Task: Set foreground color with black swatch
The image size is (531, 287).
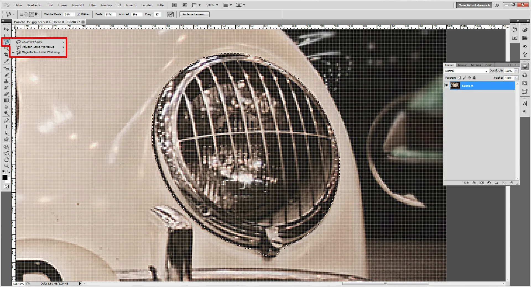Action: (5, 177)
